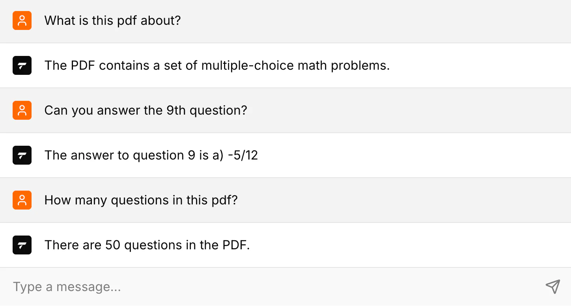
Task: Select the reply "There are 50 questions in the PDF."
Action: pyautogui.click(x=147, y=245)
